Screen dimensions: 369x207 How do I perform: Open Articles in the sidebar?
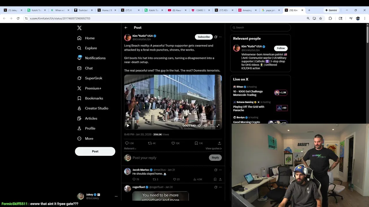87,118
